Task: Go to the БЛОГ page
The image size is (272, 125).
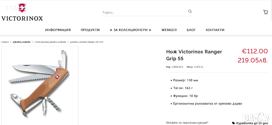Action: [191, 30]
